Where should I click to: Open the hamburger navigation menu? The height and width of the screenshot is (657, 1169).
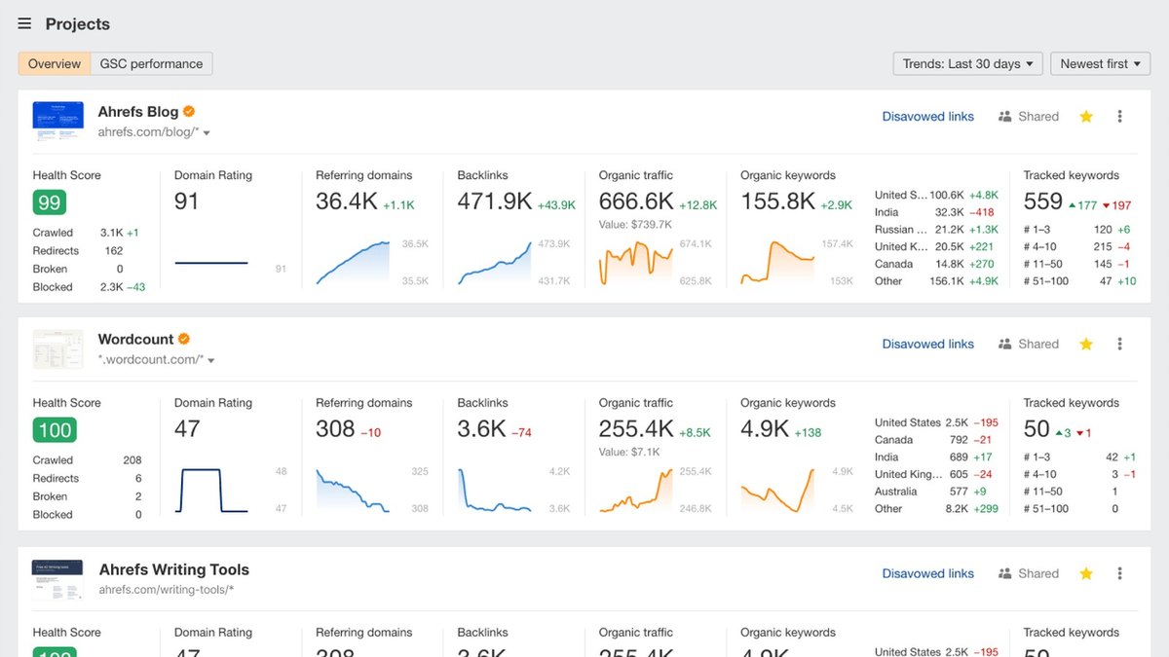tap(24, 23)
